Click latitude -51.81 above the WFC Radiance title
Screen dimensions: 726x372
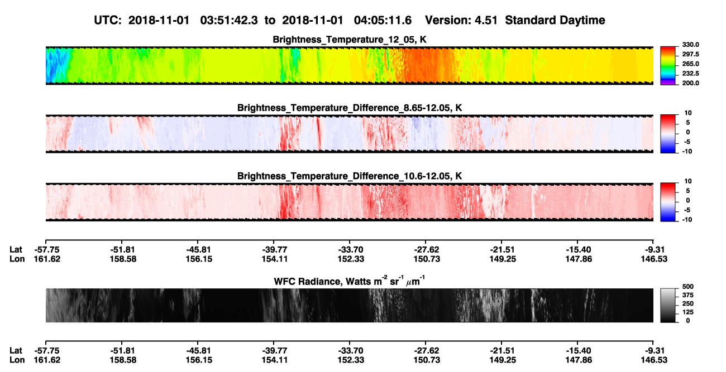coord(121,249)
